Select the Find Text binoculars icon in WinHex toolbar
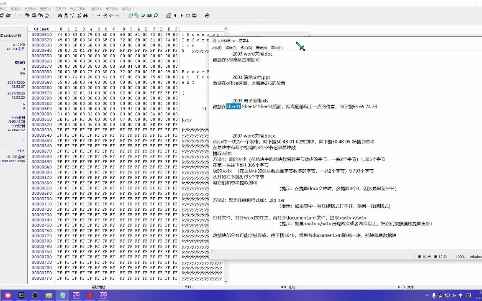Viewport: 482px width, 301px height. (60, 15)
